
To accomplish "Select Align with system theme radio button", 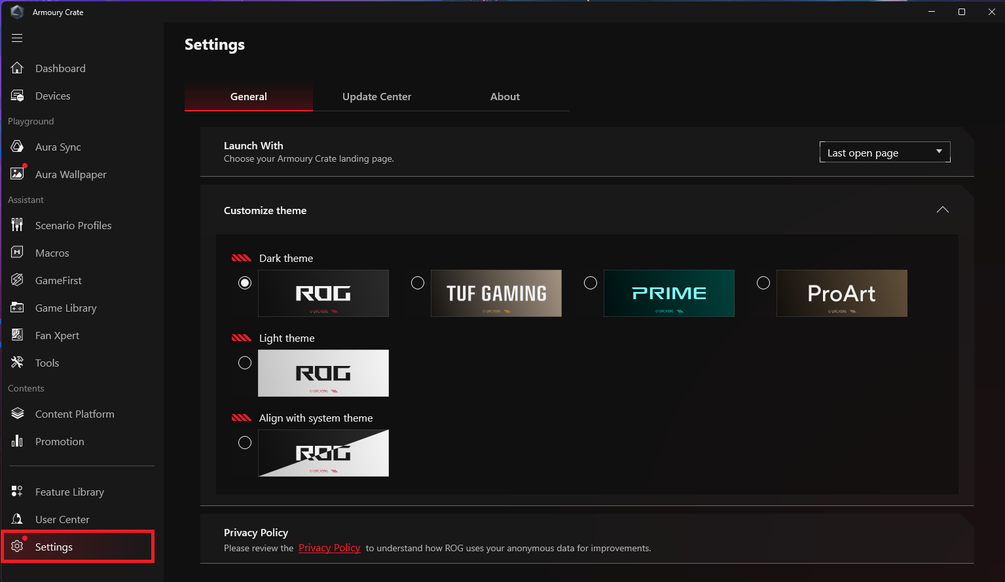I will [x=245, y=443].
